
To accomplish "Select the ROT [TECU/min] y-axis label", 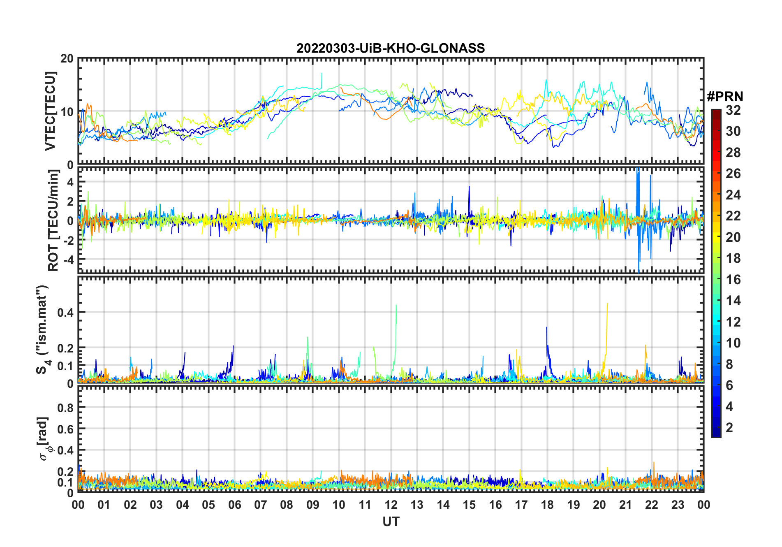I will pos(53,220).
